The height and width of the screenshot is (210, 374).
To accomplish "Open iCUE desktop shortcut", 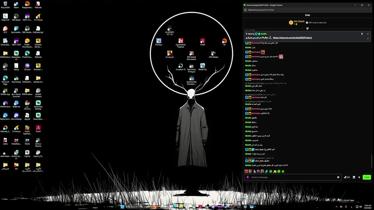I will [x=5, y=67].
